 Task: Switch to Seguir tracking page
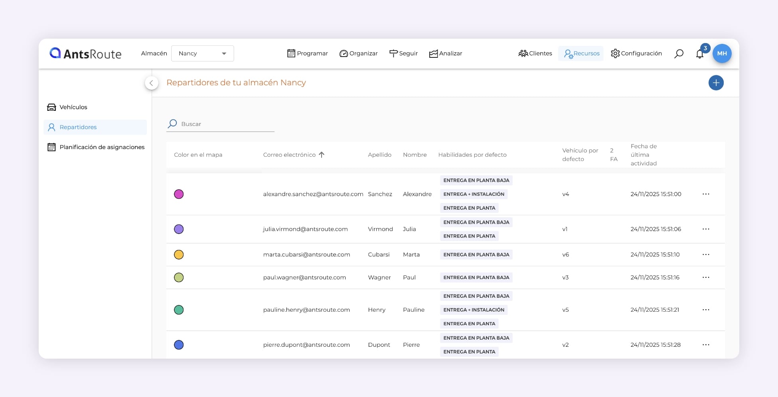pyautogui.click(x=403, y=53)
